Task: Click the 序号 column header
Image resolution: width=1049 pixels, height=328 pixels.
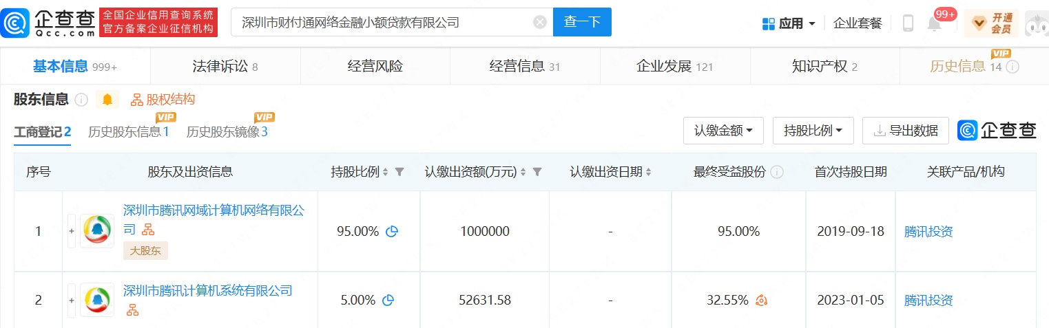Action: coord(39,172)
